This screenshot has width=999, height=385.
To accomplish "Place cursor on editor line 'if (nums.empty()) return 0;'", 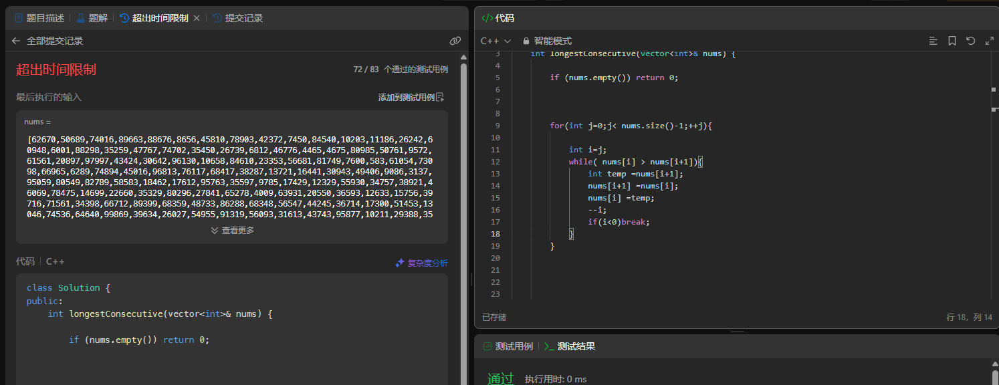I will click(x=614, y=78).
